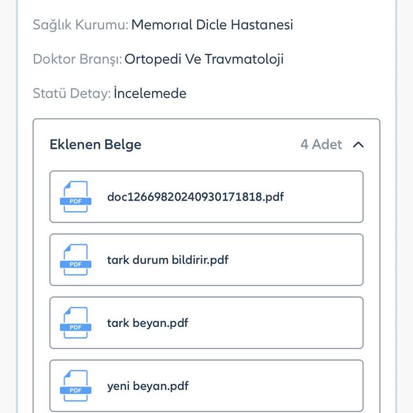Open yeni beyan.pdf file name
Image resolution: width=413 pixels, height=413 pixels.
point(148,387)
